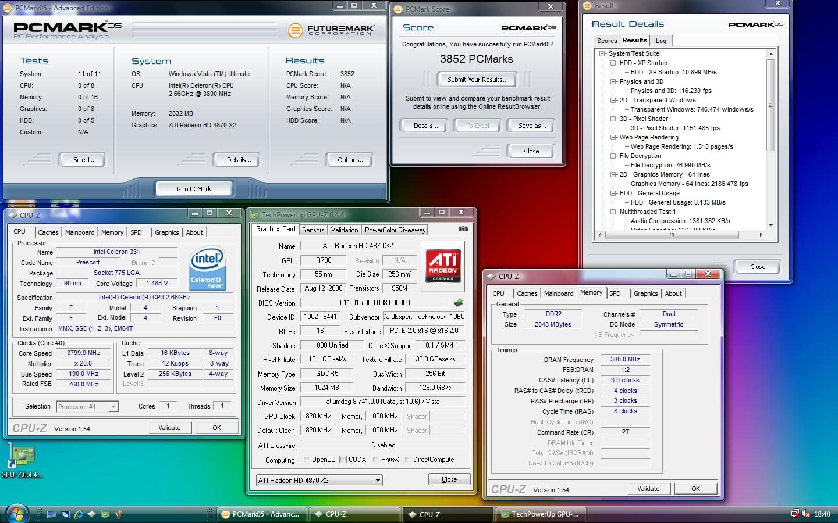This screenshot has width=838, height=523.
Task: Enable the DirectCompute checkbox in GPU-Z
Action: (408, 460)
